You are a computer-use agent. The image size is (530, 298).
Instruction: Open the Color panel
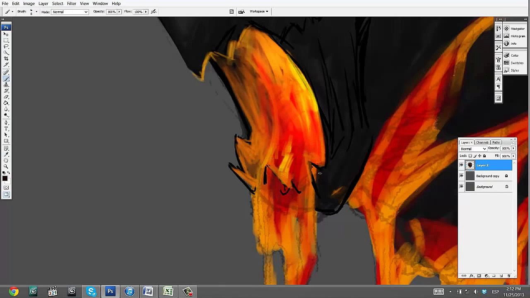[511, 55]
